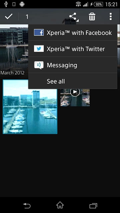Return to home screen via home icon
Image resolution: width=120 pixels, height=213 pixels.
pyautogui.click(x=60, y=205)
